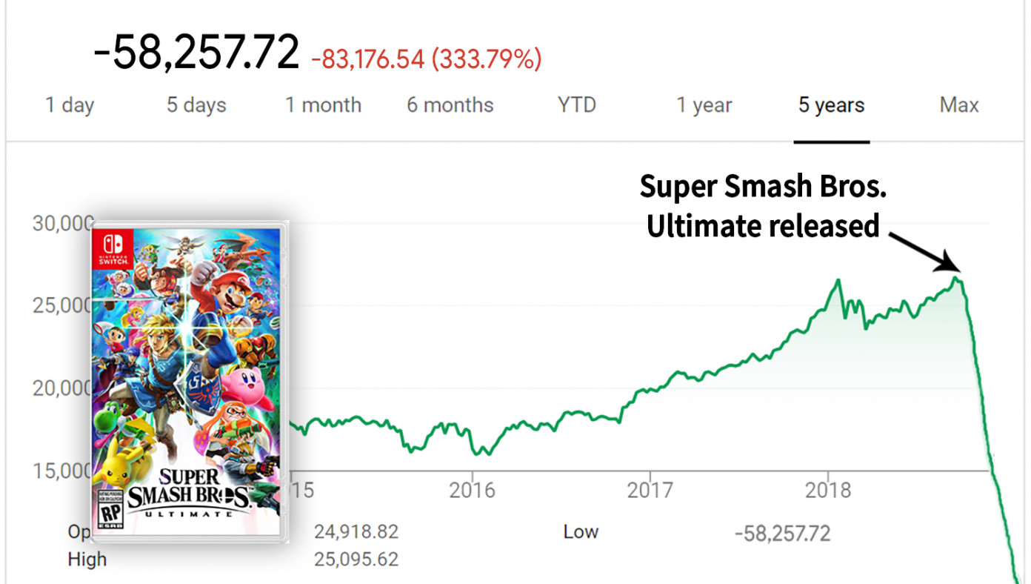Click the active 5 years tab
This screenshot has width=1031, height=584.
pyautogui.click(x=831, y=105)
